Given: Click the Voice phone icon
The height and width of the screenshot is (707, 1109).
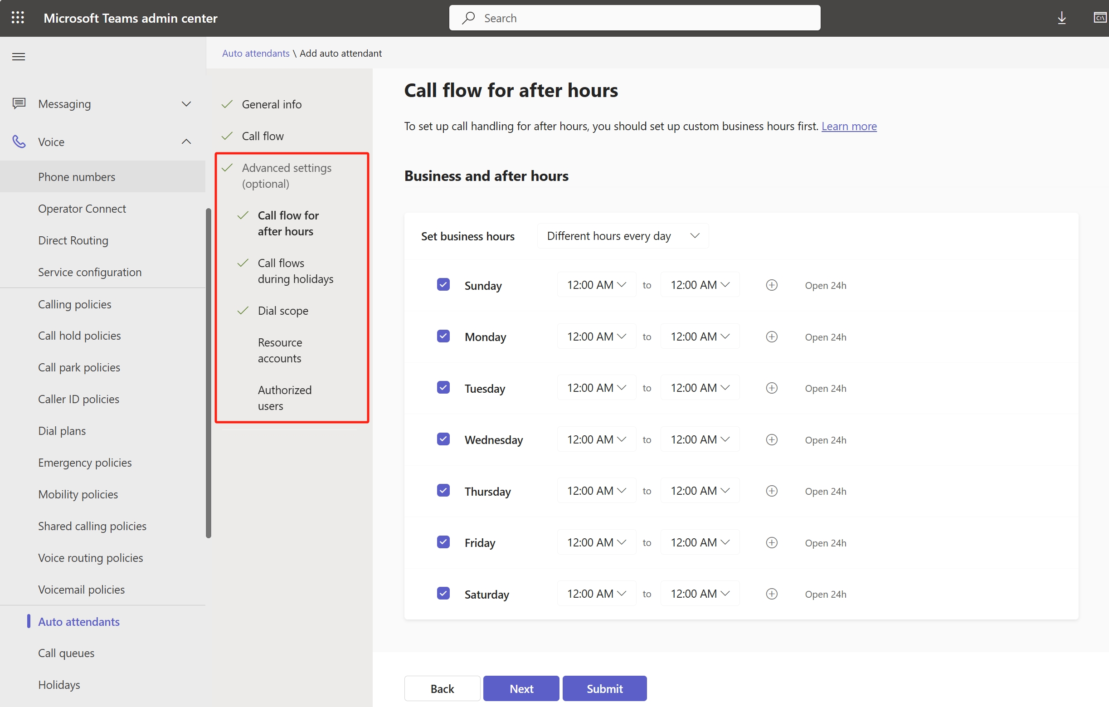Looking at the screenshot, I should [x=19, y=141].
